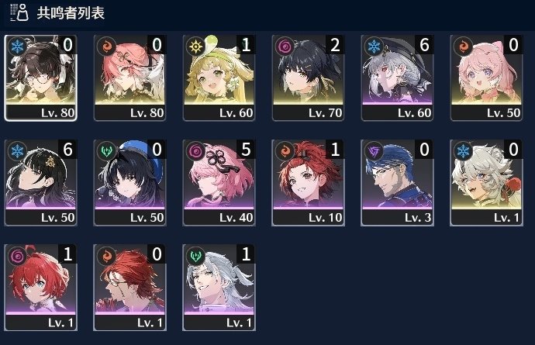
Task: Click the snowflake icon on gray-haired Lv. 60 card
Action: (374, 46)
